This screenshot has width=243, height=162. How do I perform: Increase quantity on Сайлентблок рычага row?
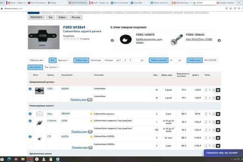(x=213, y=114)
